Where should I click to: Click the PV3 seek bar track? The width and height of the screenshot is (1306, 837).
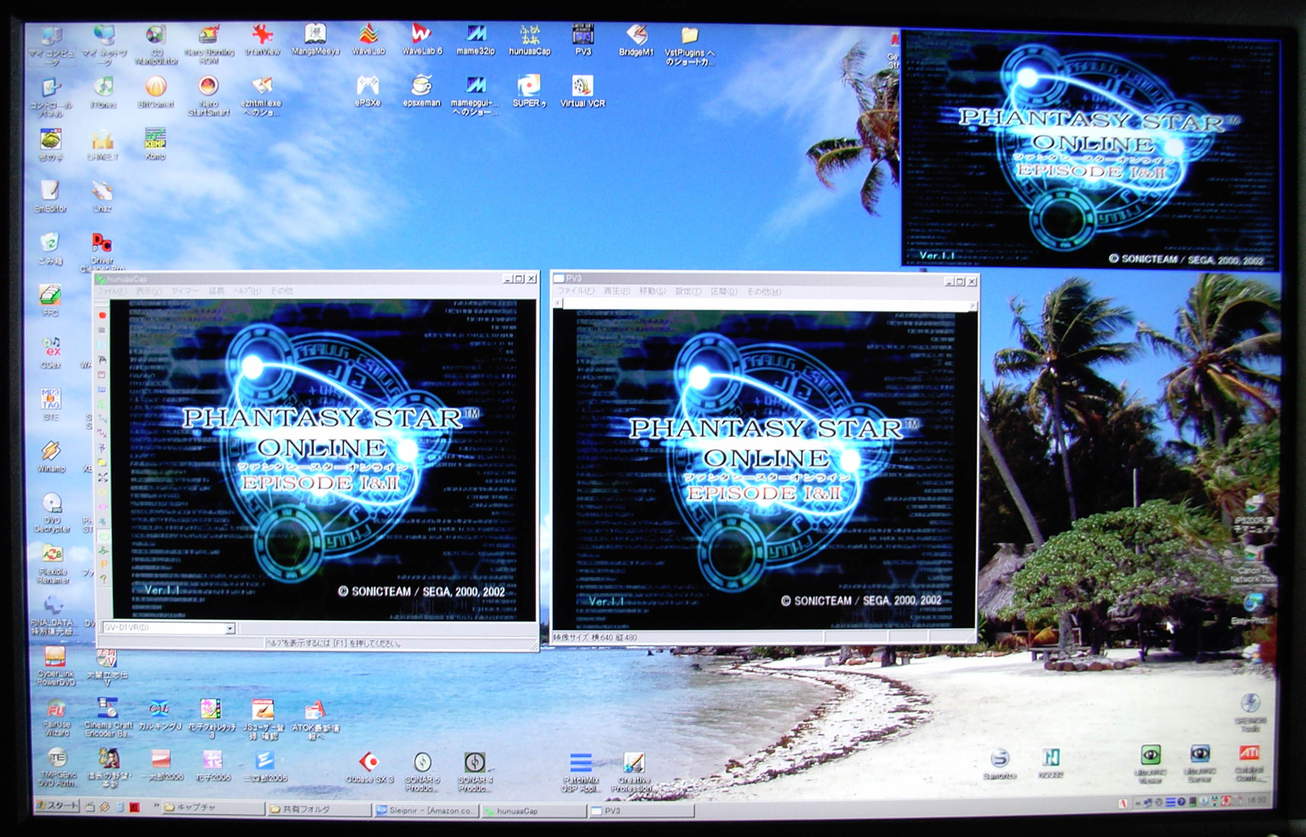point(765,305)
